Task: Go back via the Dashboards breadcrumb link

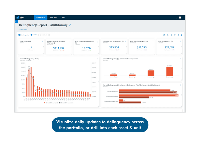Action: coord(23,29)
